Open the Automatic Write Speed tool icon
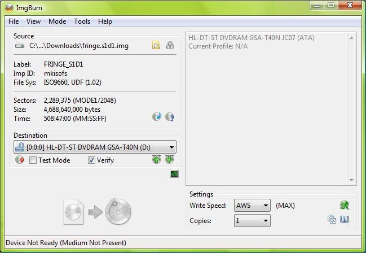The height and width of the screenshot is (253, 366). (344, 205)
